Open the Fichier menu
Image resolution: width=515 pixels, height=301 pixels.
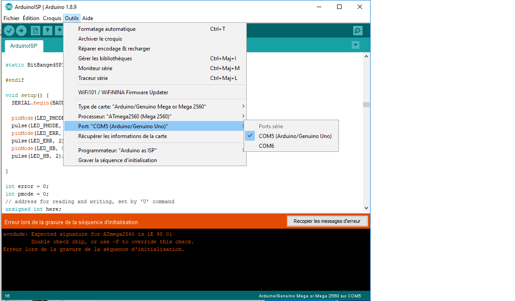[x=12, y=18]
